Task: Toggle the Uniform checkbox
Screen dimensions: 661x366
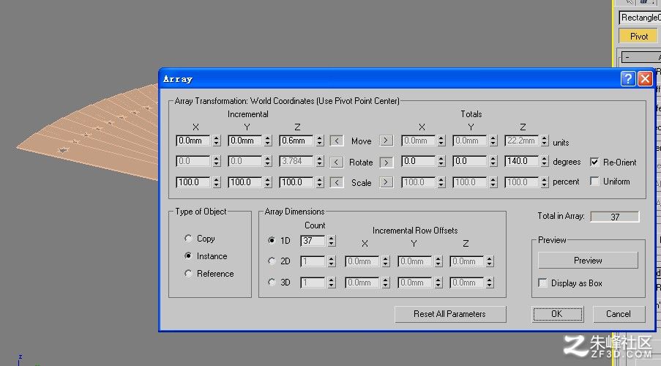Action: (594, 182)
